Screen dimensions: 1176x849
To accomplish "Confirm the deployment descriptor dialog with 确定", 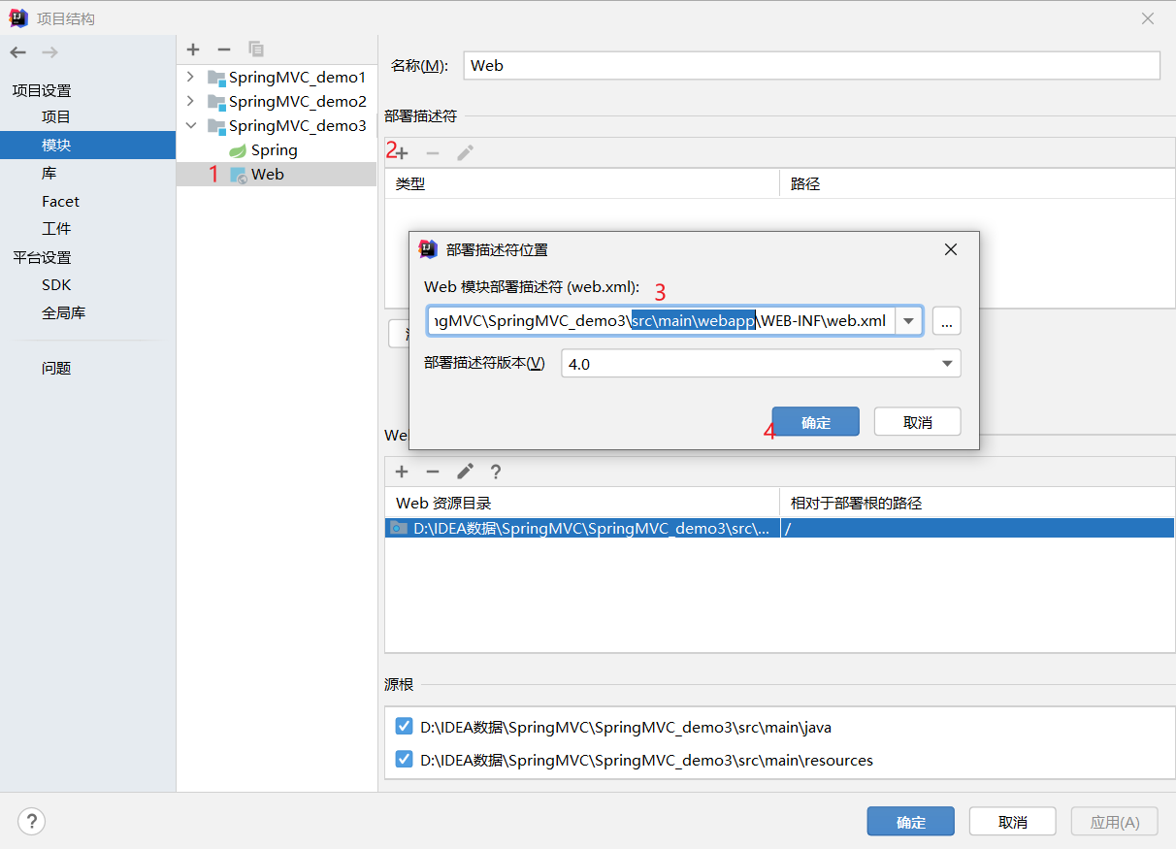I will 815,421.
